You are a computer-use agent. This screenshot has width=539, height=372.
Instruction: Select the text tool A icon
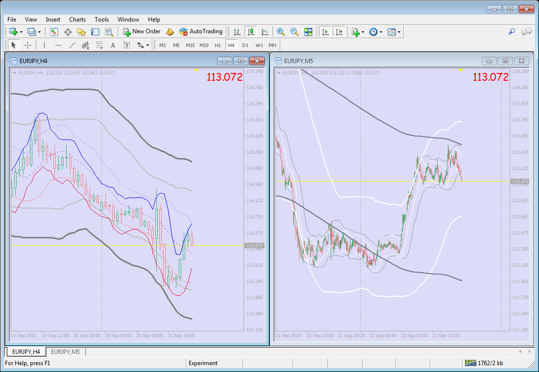coord(113,45)
